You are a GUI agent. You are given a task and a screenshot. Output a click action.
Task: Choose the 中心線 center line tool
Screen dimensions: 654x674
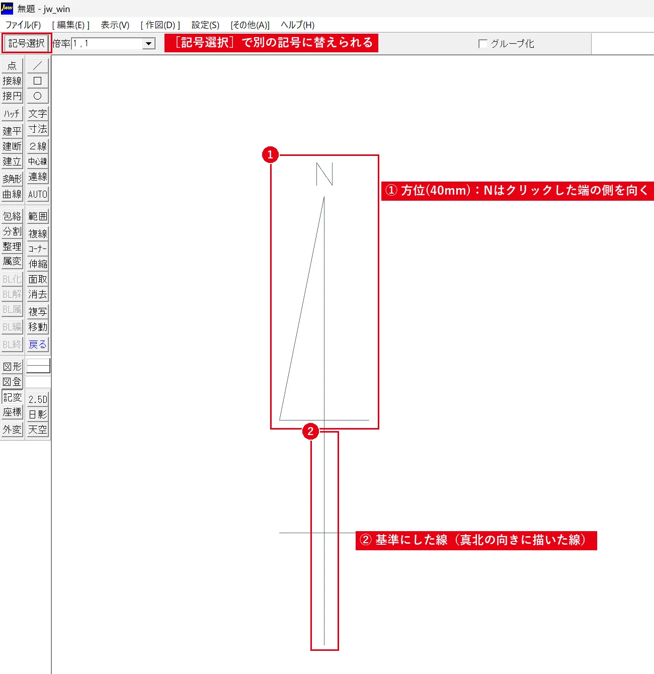(x=38, y=161)
